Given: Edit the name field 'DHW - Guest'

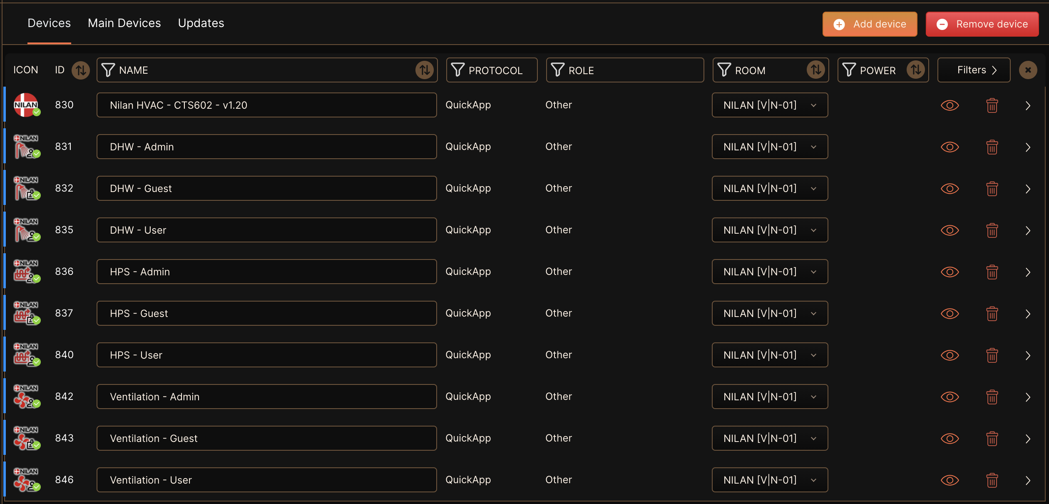Looking at the screenshot, I should 267,188.
